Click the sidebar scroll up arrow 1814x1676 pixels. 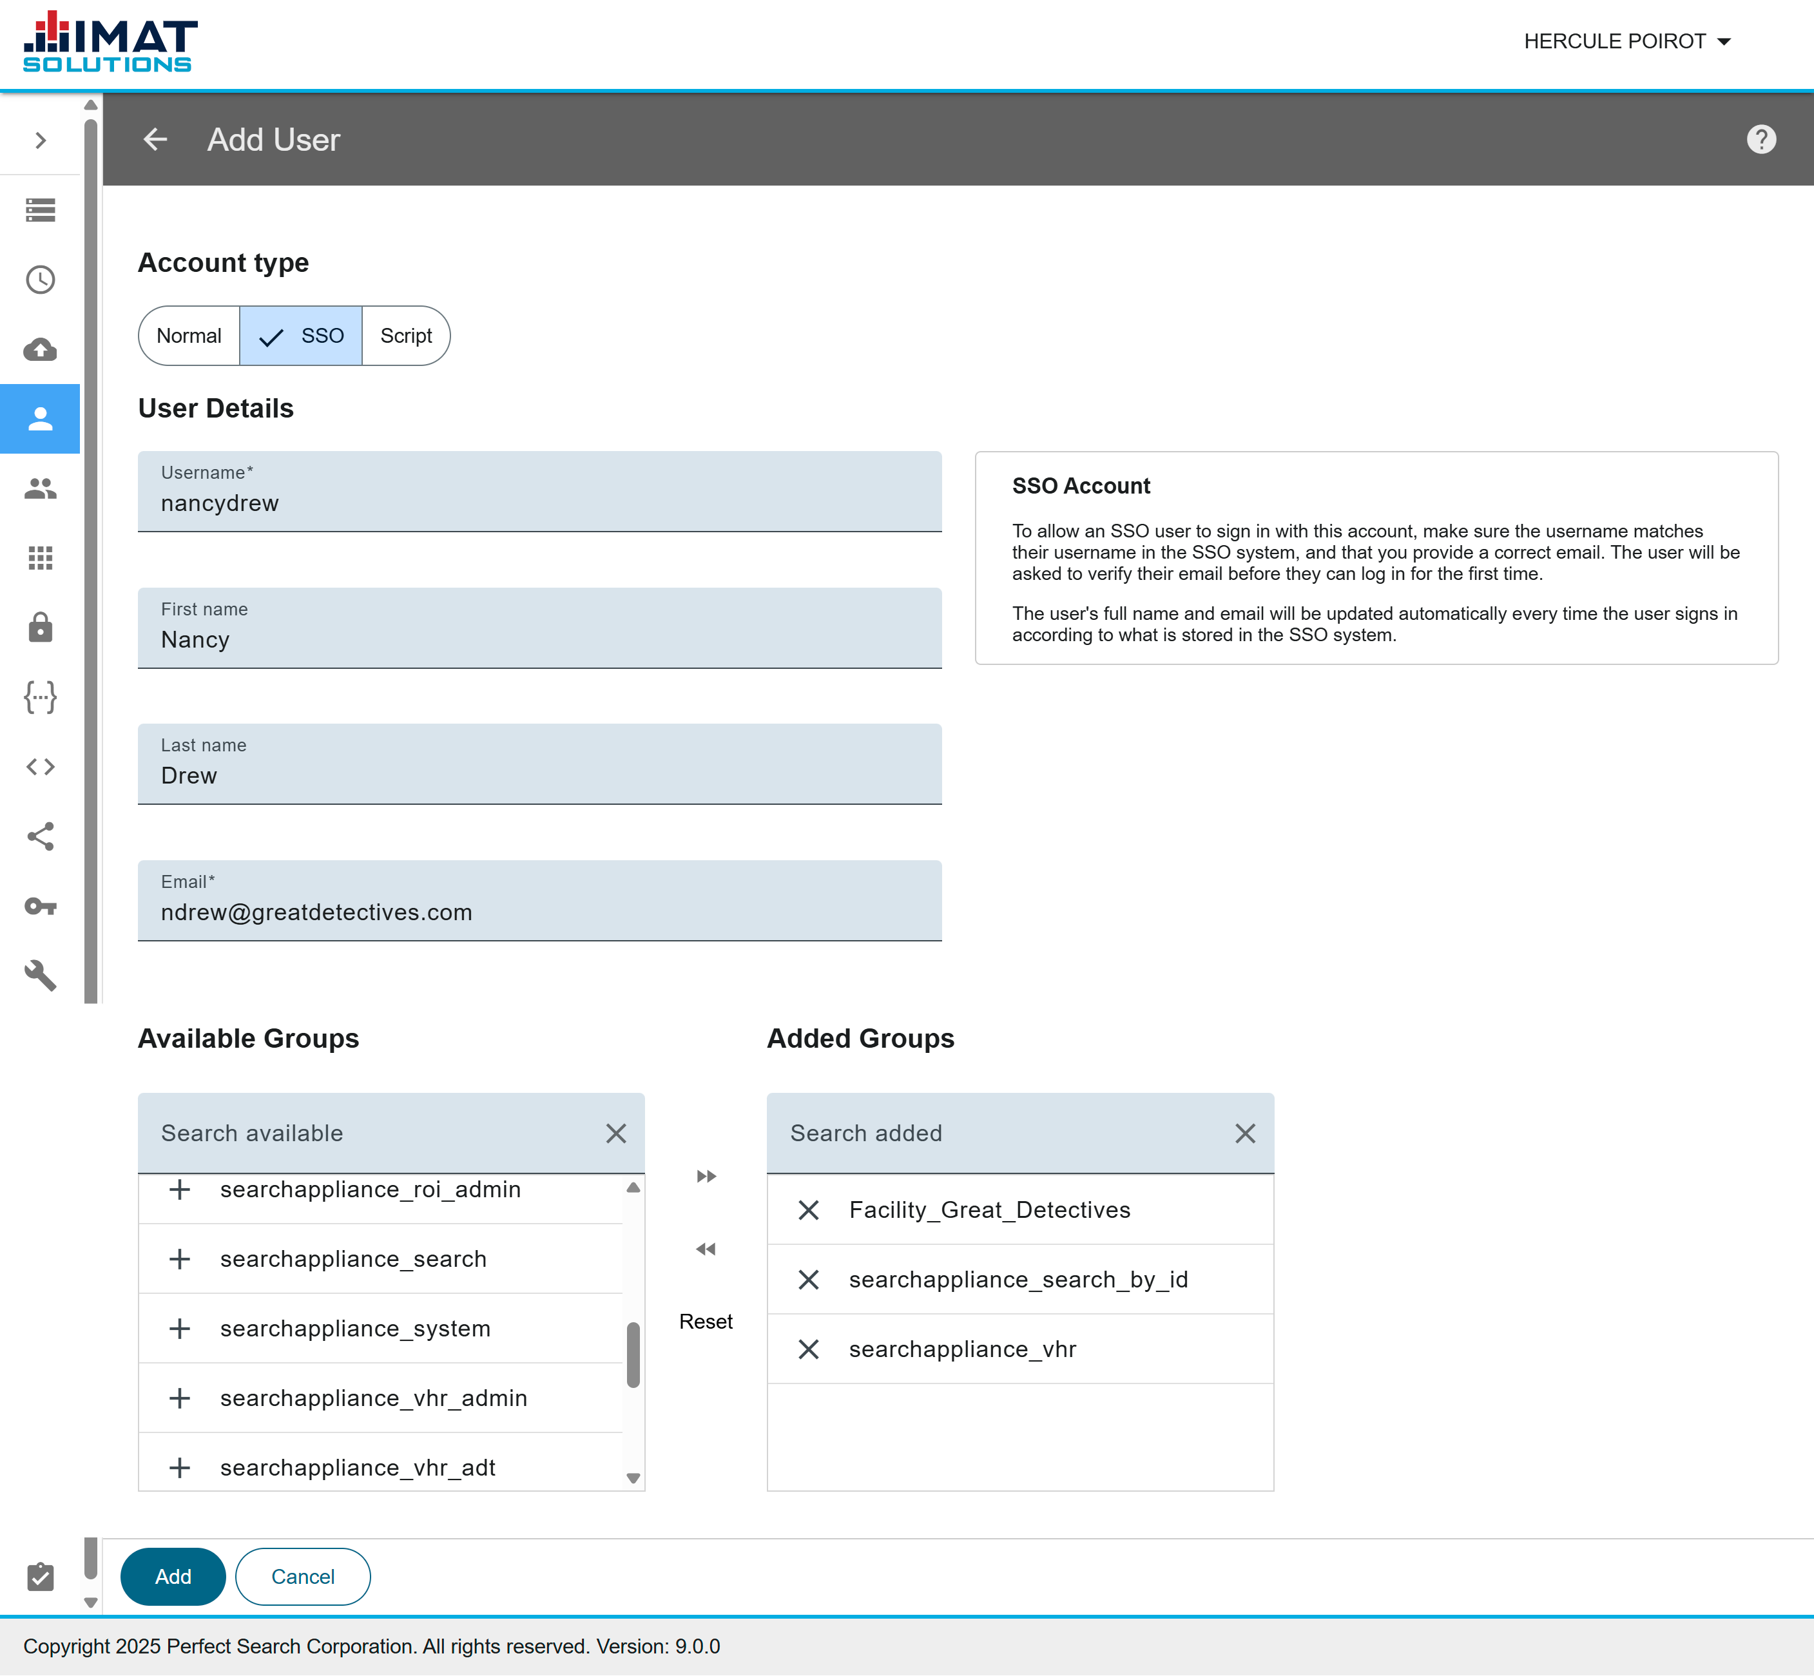90,104
